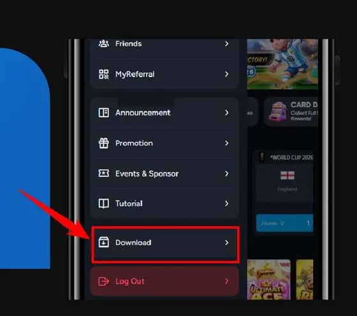The image size is (357, 316).
Task: Open the Card slot machine promo card
Action: (x=291, y=111)
